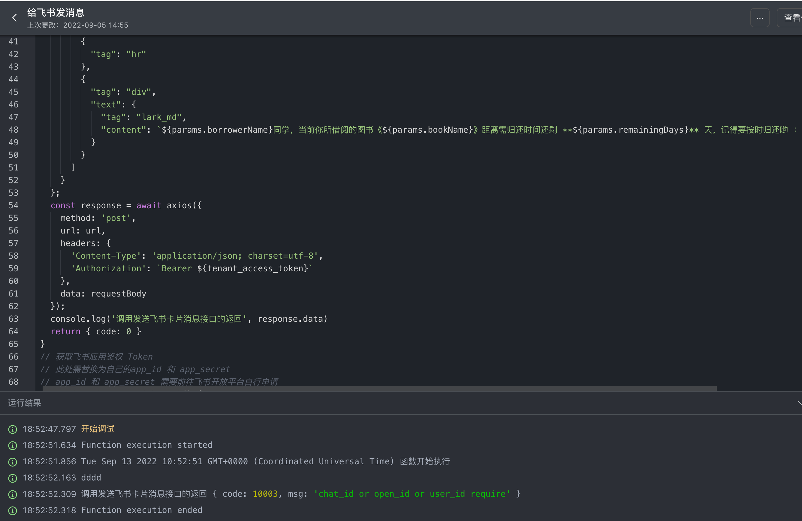Click the 'chat_id or open_id or user_id require' message
This screenshot has width=802, height=521.
pos(412,494)
